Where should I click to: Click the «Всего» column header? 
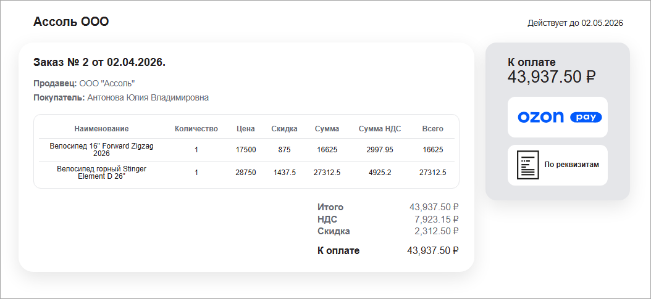pos(432,129)
